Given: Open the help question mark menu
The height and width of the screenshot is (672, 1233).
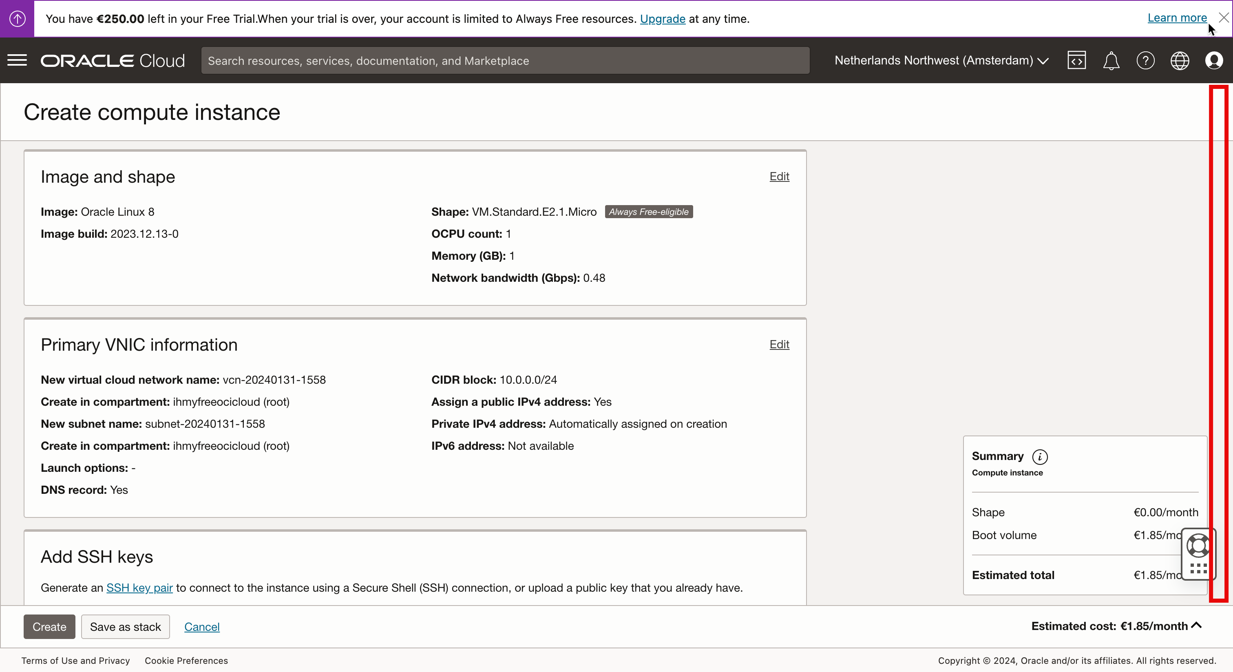Looking at the screenshot, I should 1145,60.
